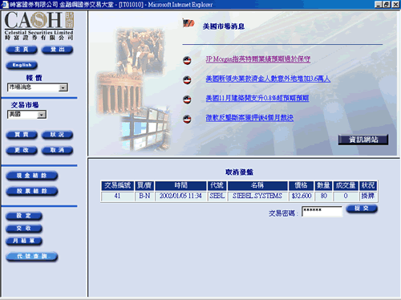
Task: Click the 更改 modify order button
Action: (x=22, y=150)
